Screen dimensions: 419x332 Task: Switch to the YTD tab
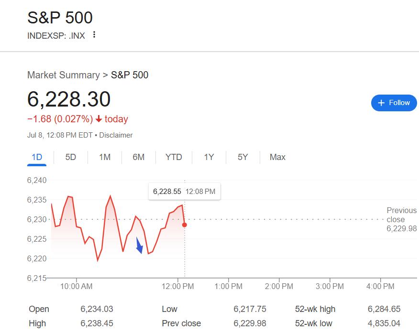(174, 157)
